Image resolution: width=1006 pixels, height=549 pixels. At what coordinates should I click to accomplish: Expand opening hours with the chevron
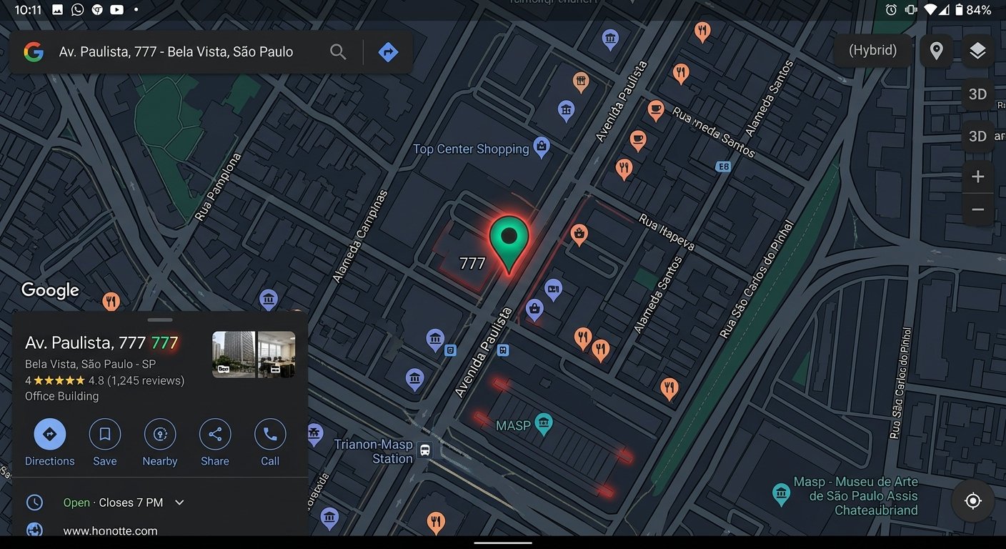pyautogui.click(x=180, y=503)
